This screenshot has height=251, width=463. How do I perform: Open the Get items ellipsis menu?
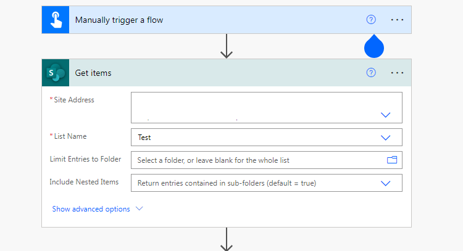[x=397, y=73]
